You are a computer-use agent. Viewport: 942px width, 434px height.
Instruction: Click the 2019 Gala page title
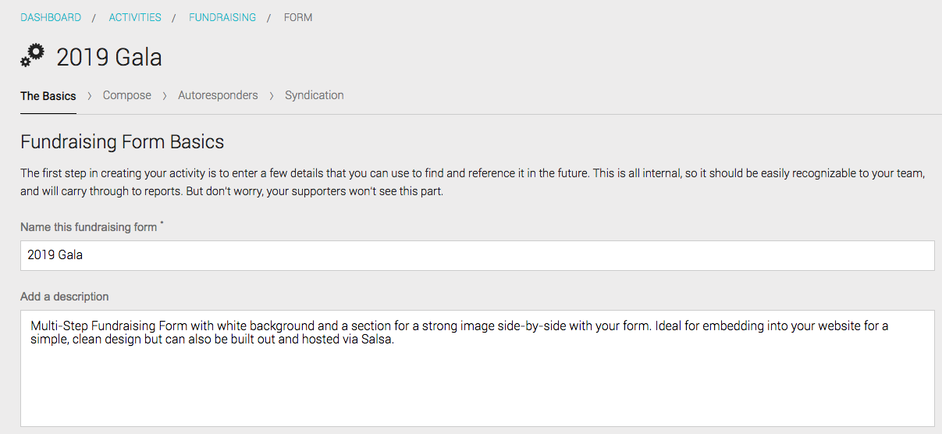(109, 57)
